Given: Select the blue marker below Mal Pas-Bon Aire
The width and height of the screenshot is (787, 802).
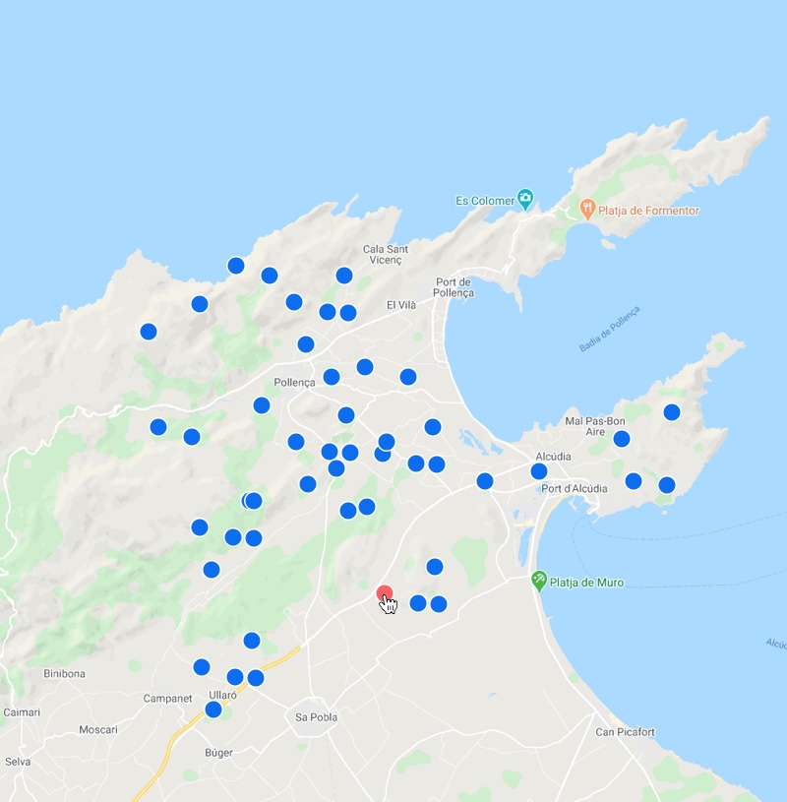Looking at the screenshot, I should click(622, 439).
